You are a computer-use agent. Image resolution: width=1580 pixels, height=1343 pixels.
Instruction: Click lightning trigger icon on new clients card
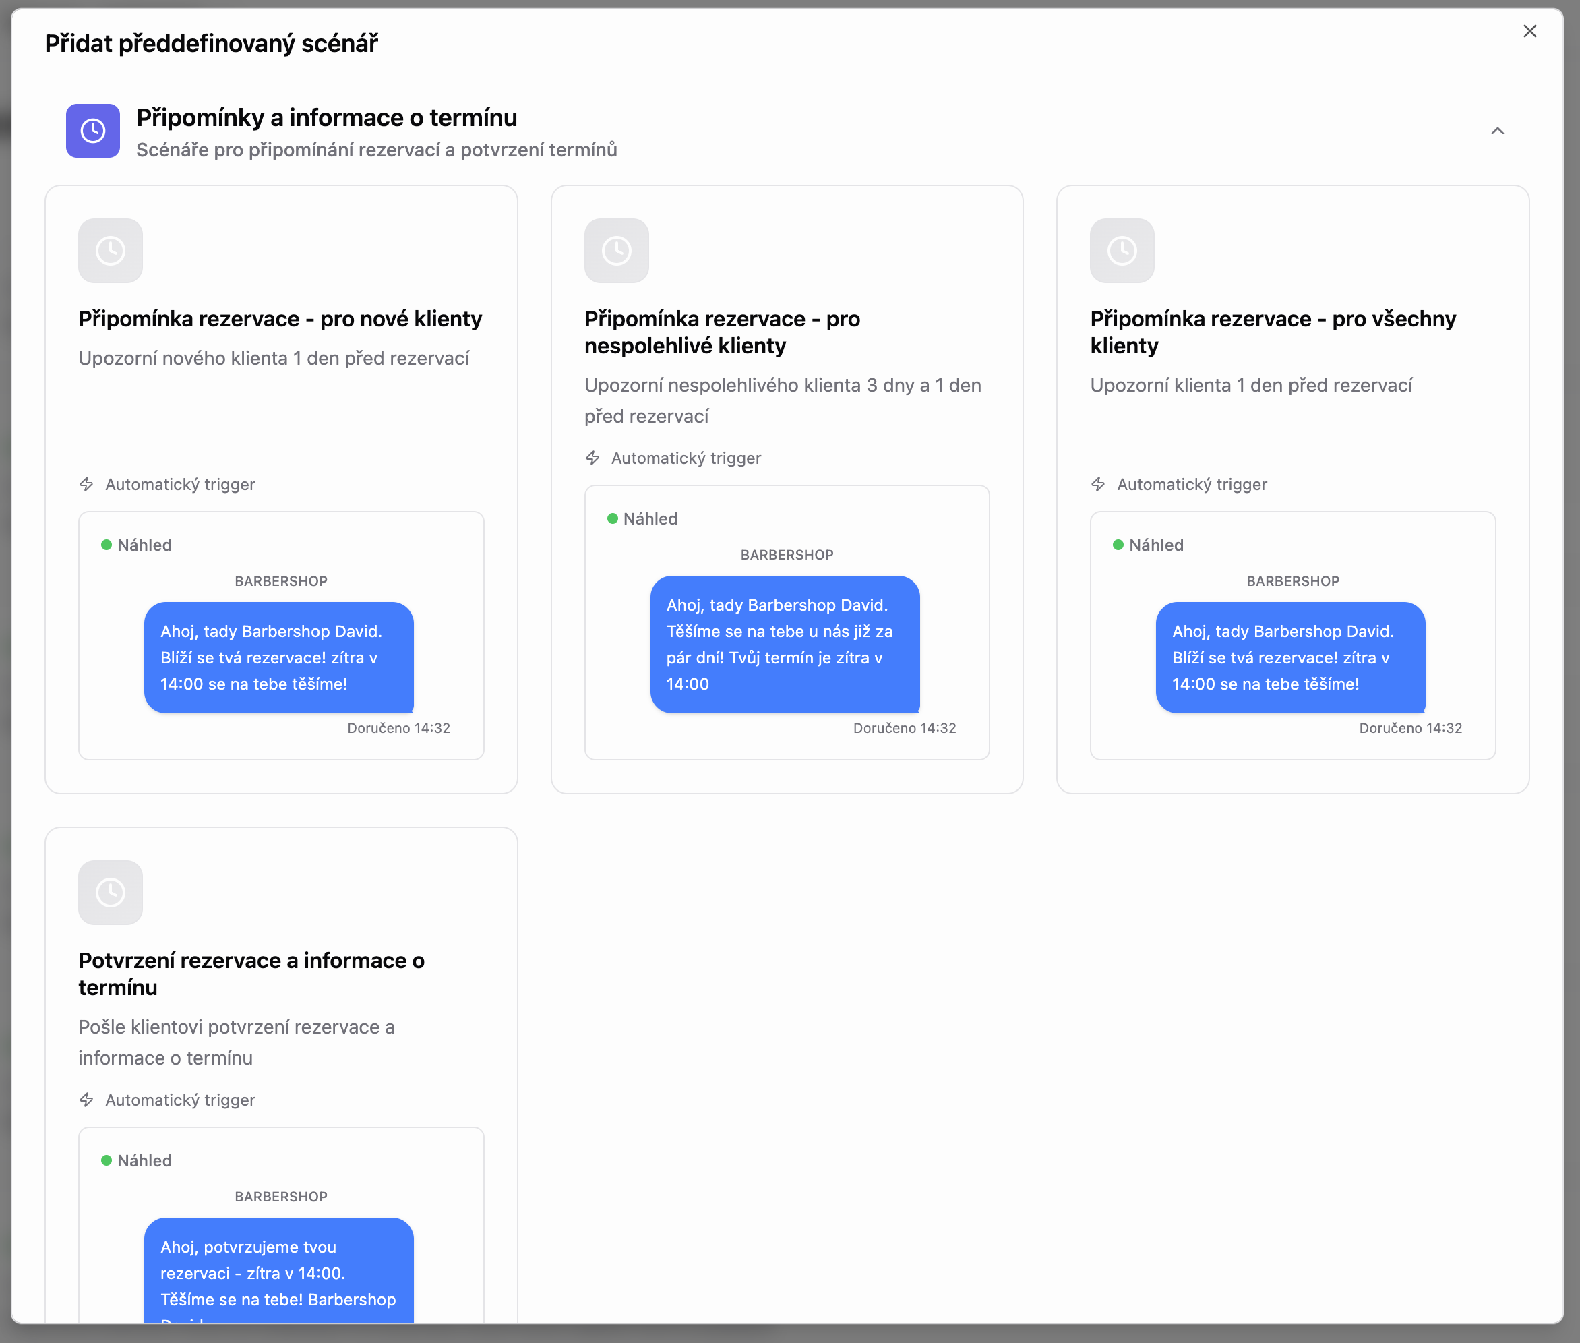point(87,484)
